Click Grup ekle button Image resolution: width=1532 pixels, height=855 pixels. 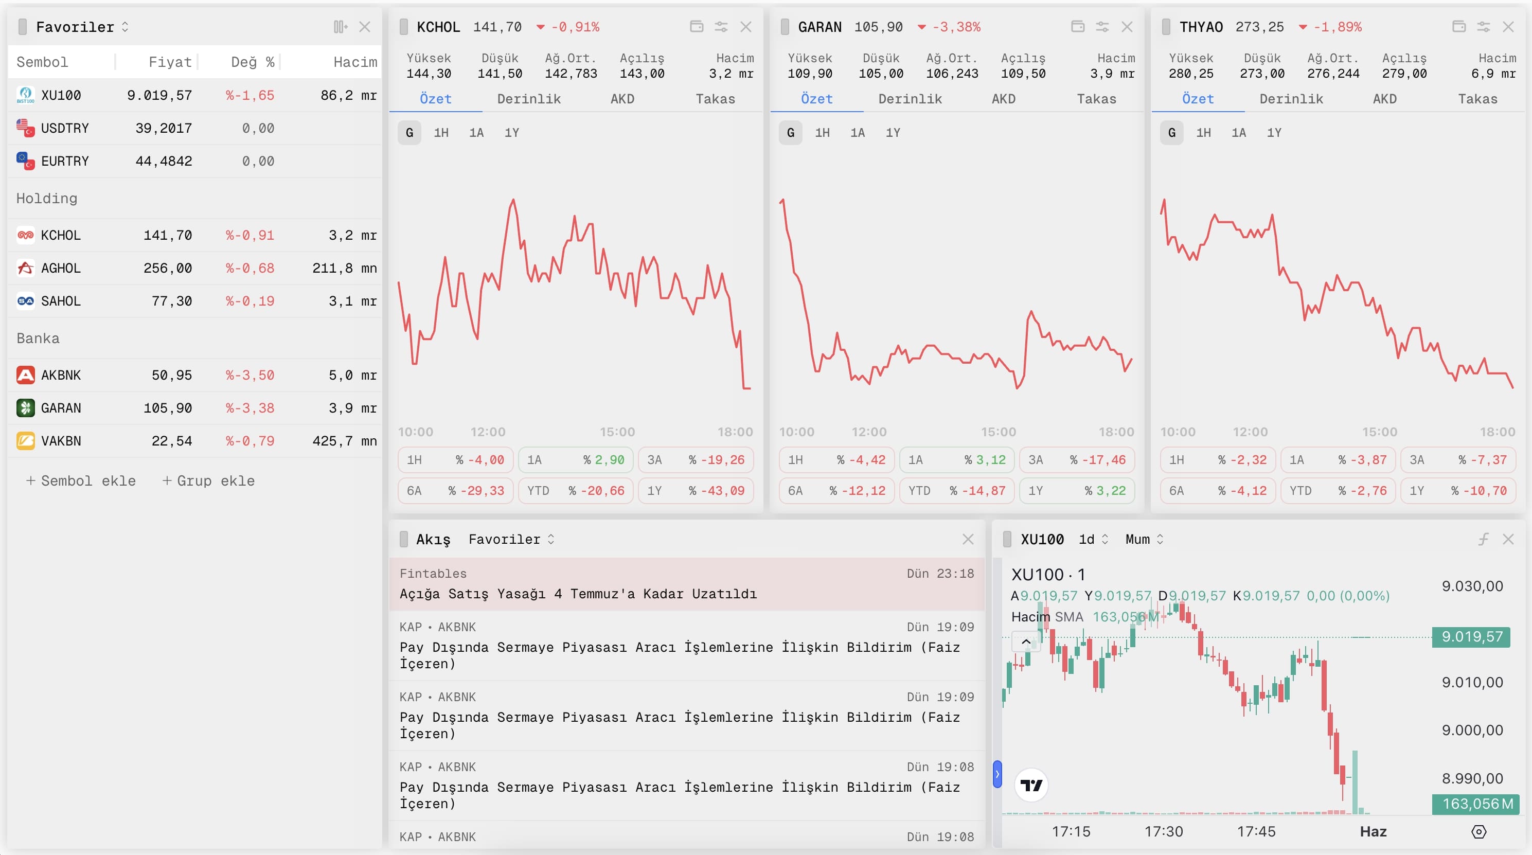pos(208,480)
